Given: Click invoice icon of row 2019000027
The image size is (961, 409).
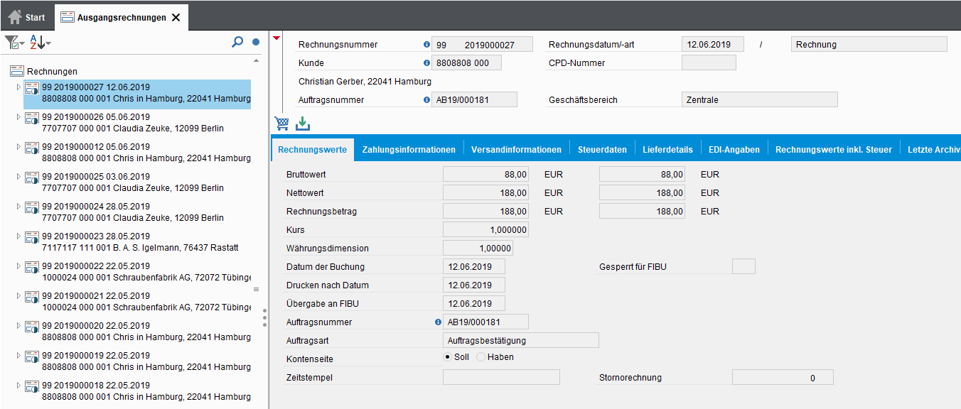Looking at the screenshot, I should [x=32, y=88].
